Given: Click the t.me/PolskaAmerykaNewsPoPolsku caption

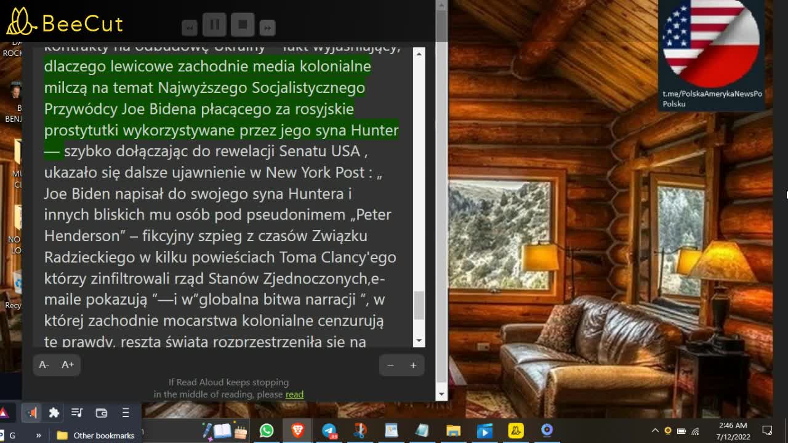Looking at the screenshot, I should [x=712, y=98].
